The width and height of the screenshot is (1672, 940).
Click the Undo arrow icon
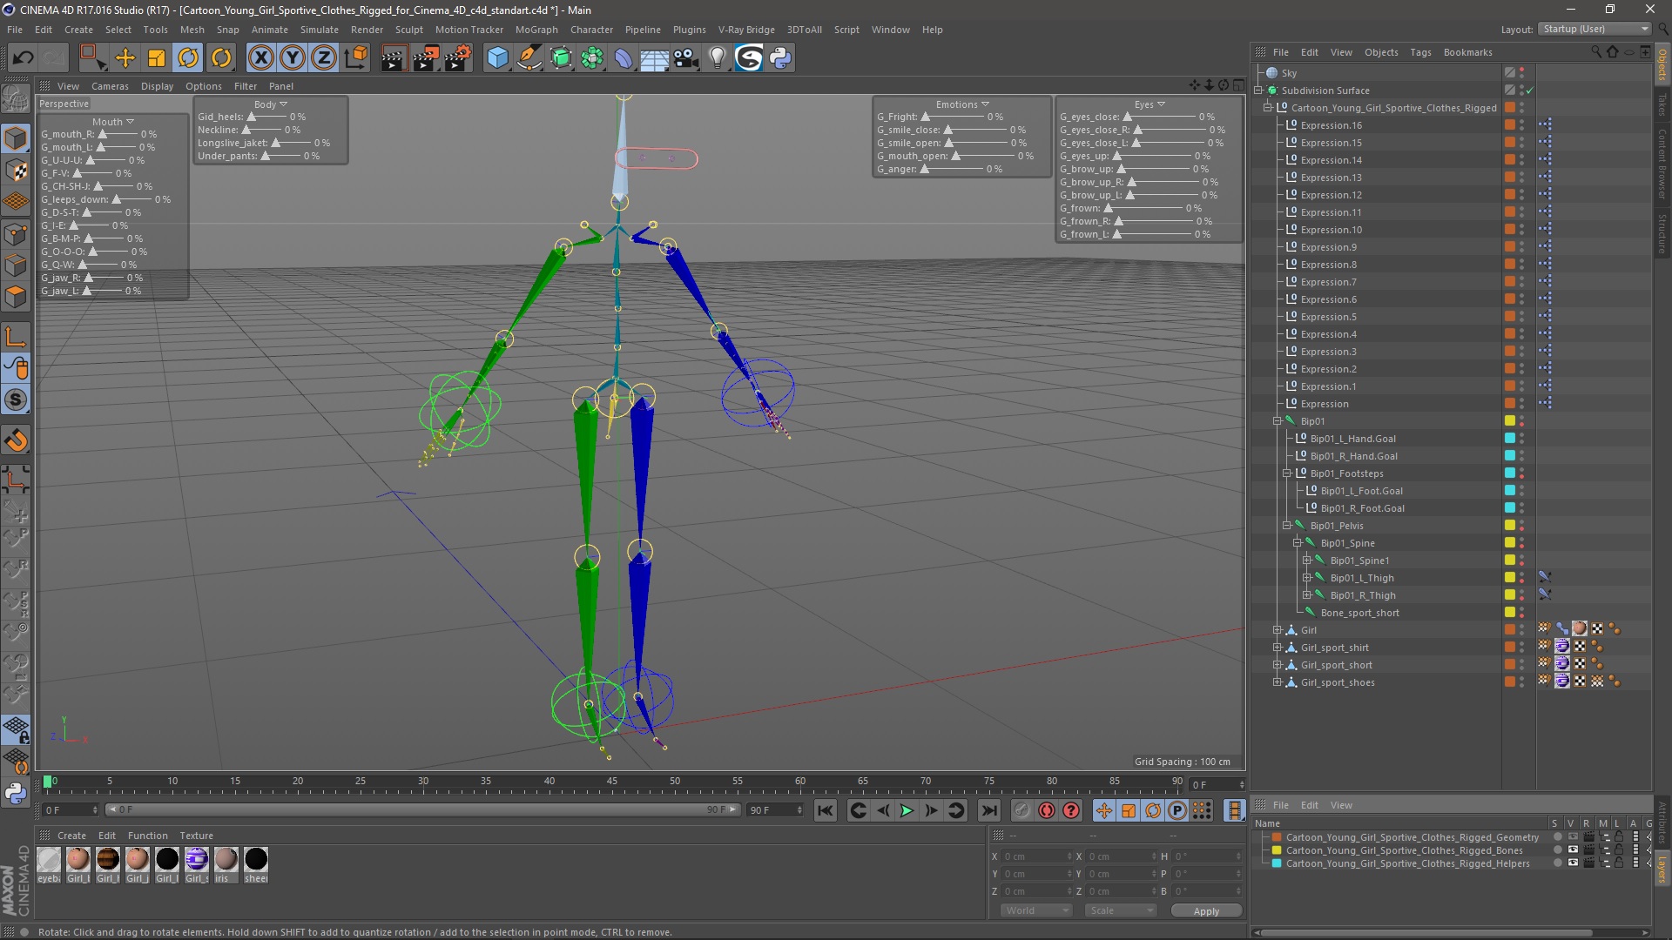24,58
